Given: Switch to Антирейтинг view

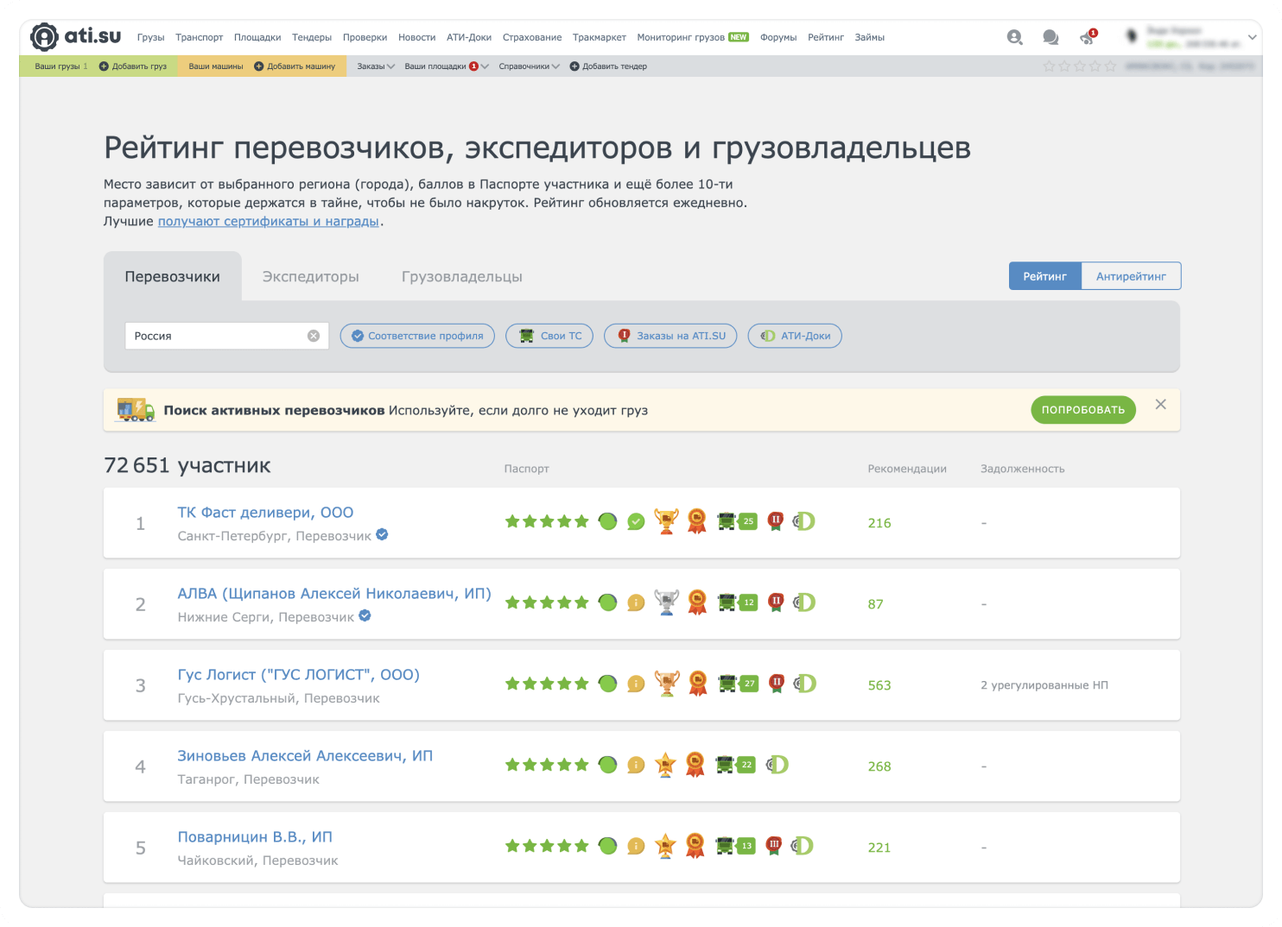Looking at the screenshot, I should (1131, 276).
